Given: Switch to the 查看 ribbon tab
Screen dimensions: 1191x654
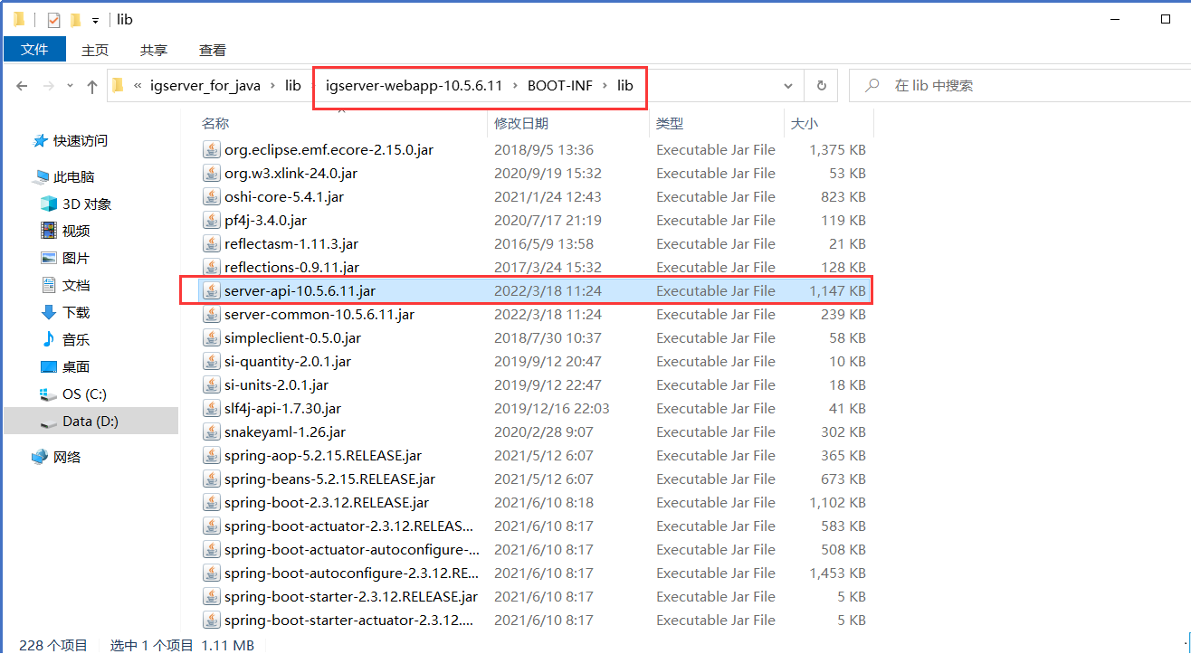Looking at the screenshot, I should coord(213,50).
